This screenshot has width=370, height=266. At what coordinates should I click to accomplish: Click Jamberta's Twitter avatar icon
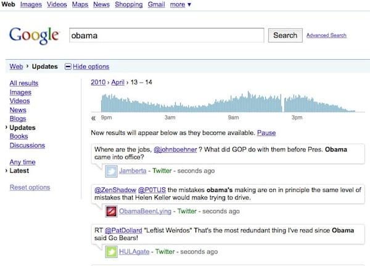112,171
